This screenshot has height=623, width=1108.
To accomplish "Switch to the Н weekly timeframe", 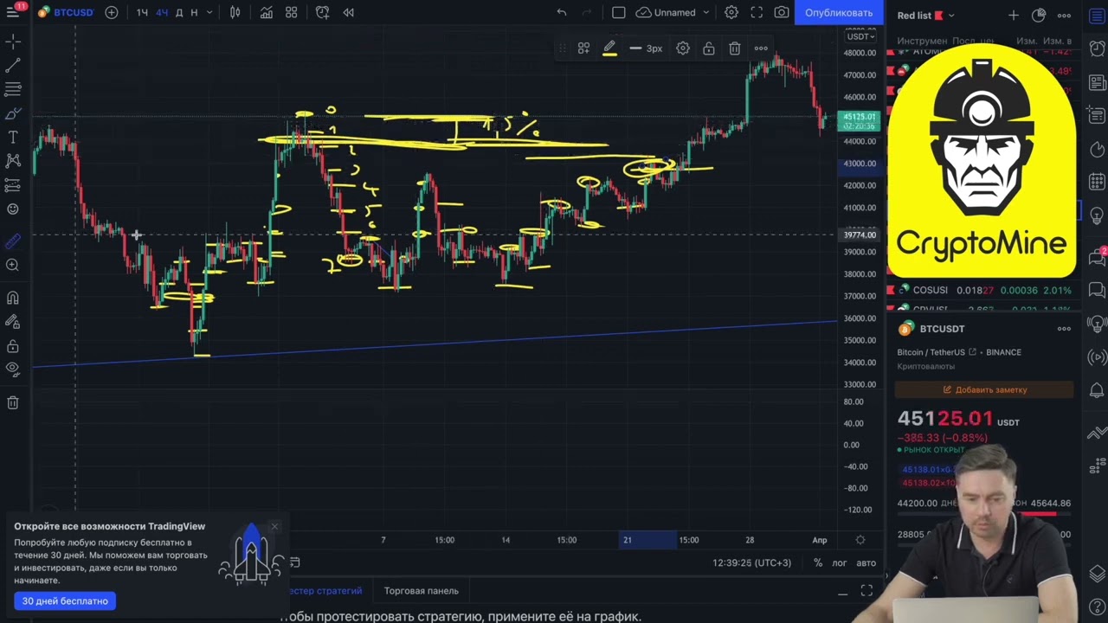I will 194,12.
